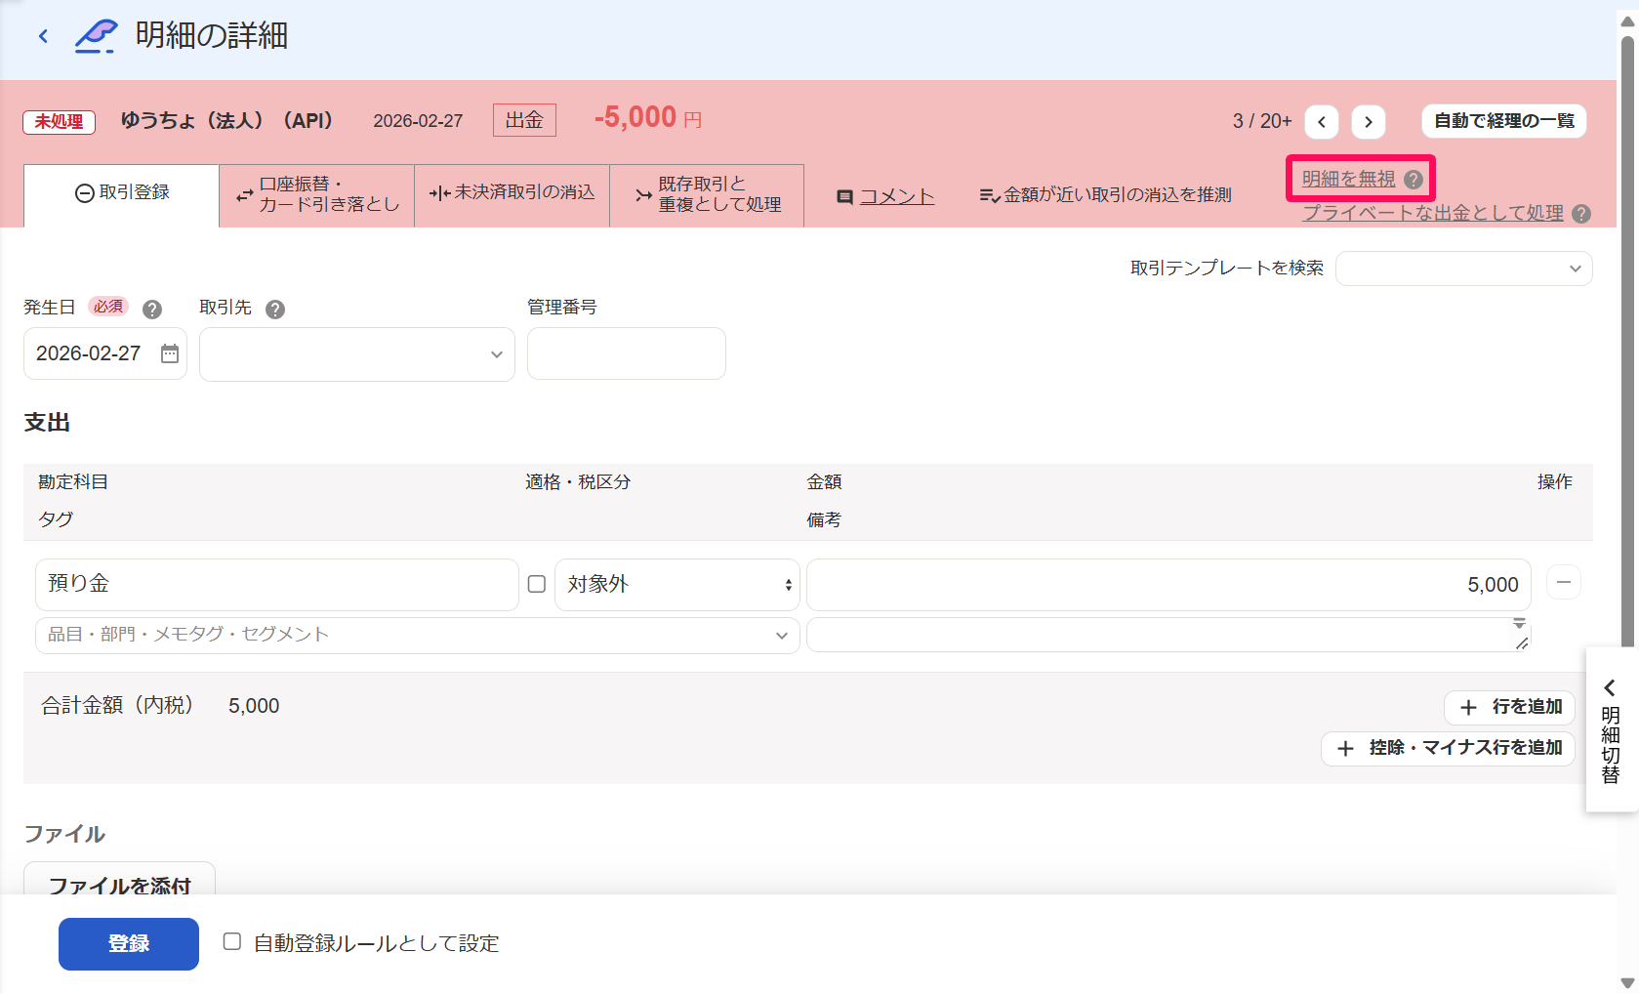Add a line with 行を追加
This screenshot has height=994, width=1639.
click(1510, 707)
